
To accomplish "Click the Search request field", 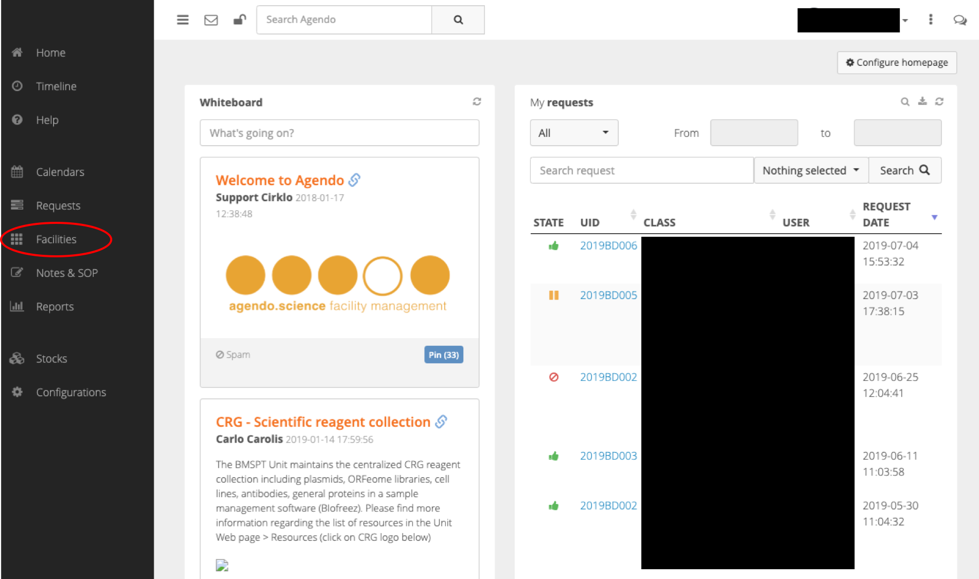I will 642,170.
